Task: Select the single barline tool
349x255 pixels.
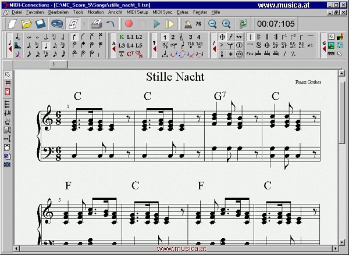Action: coord(250,37)
